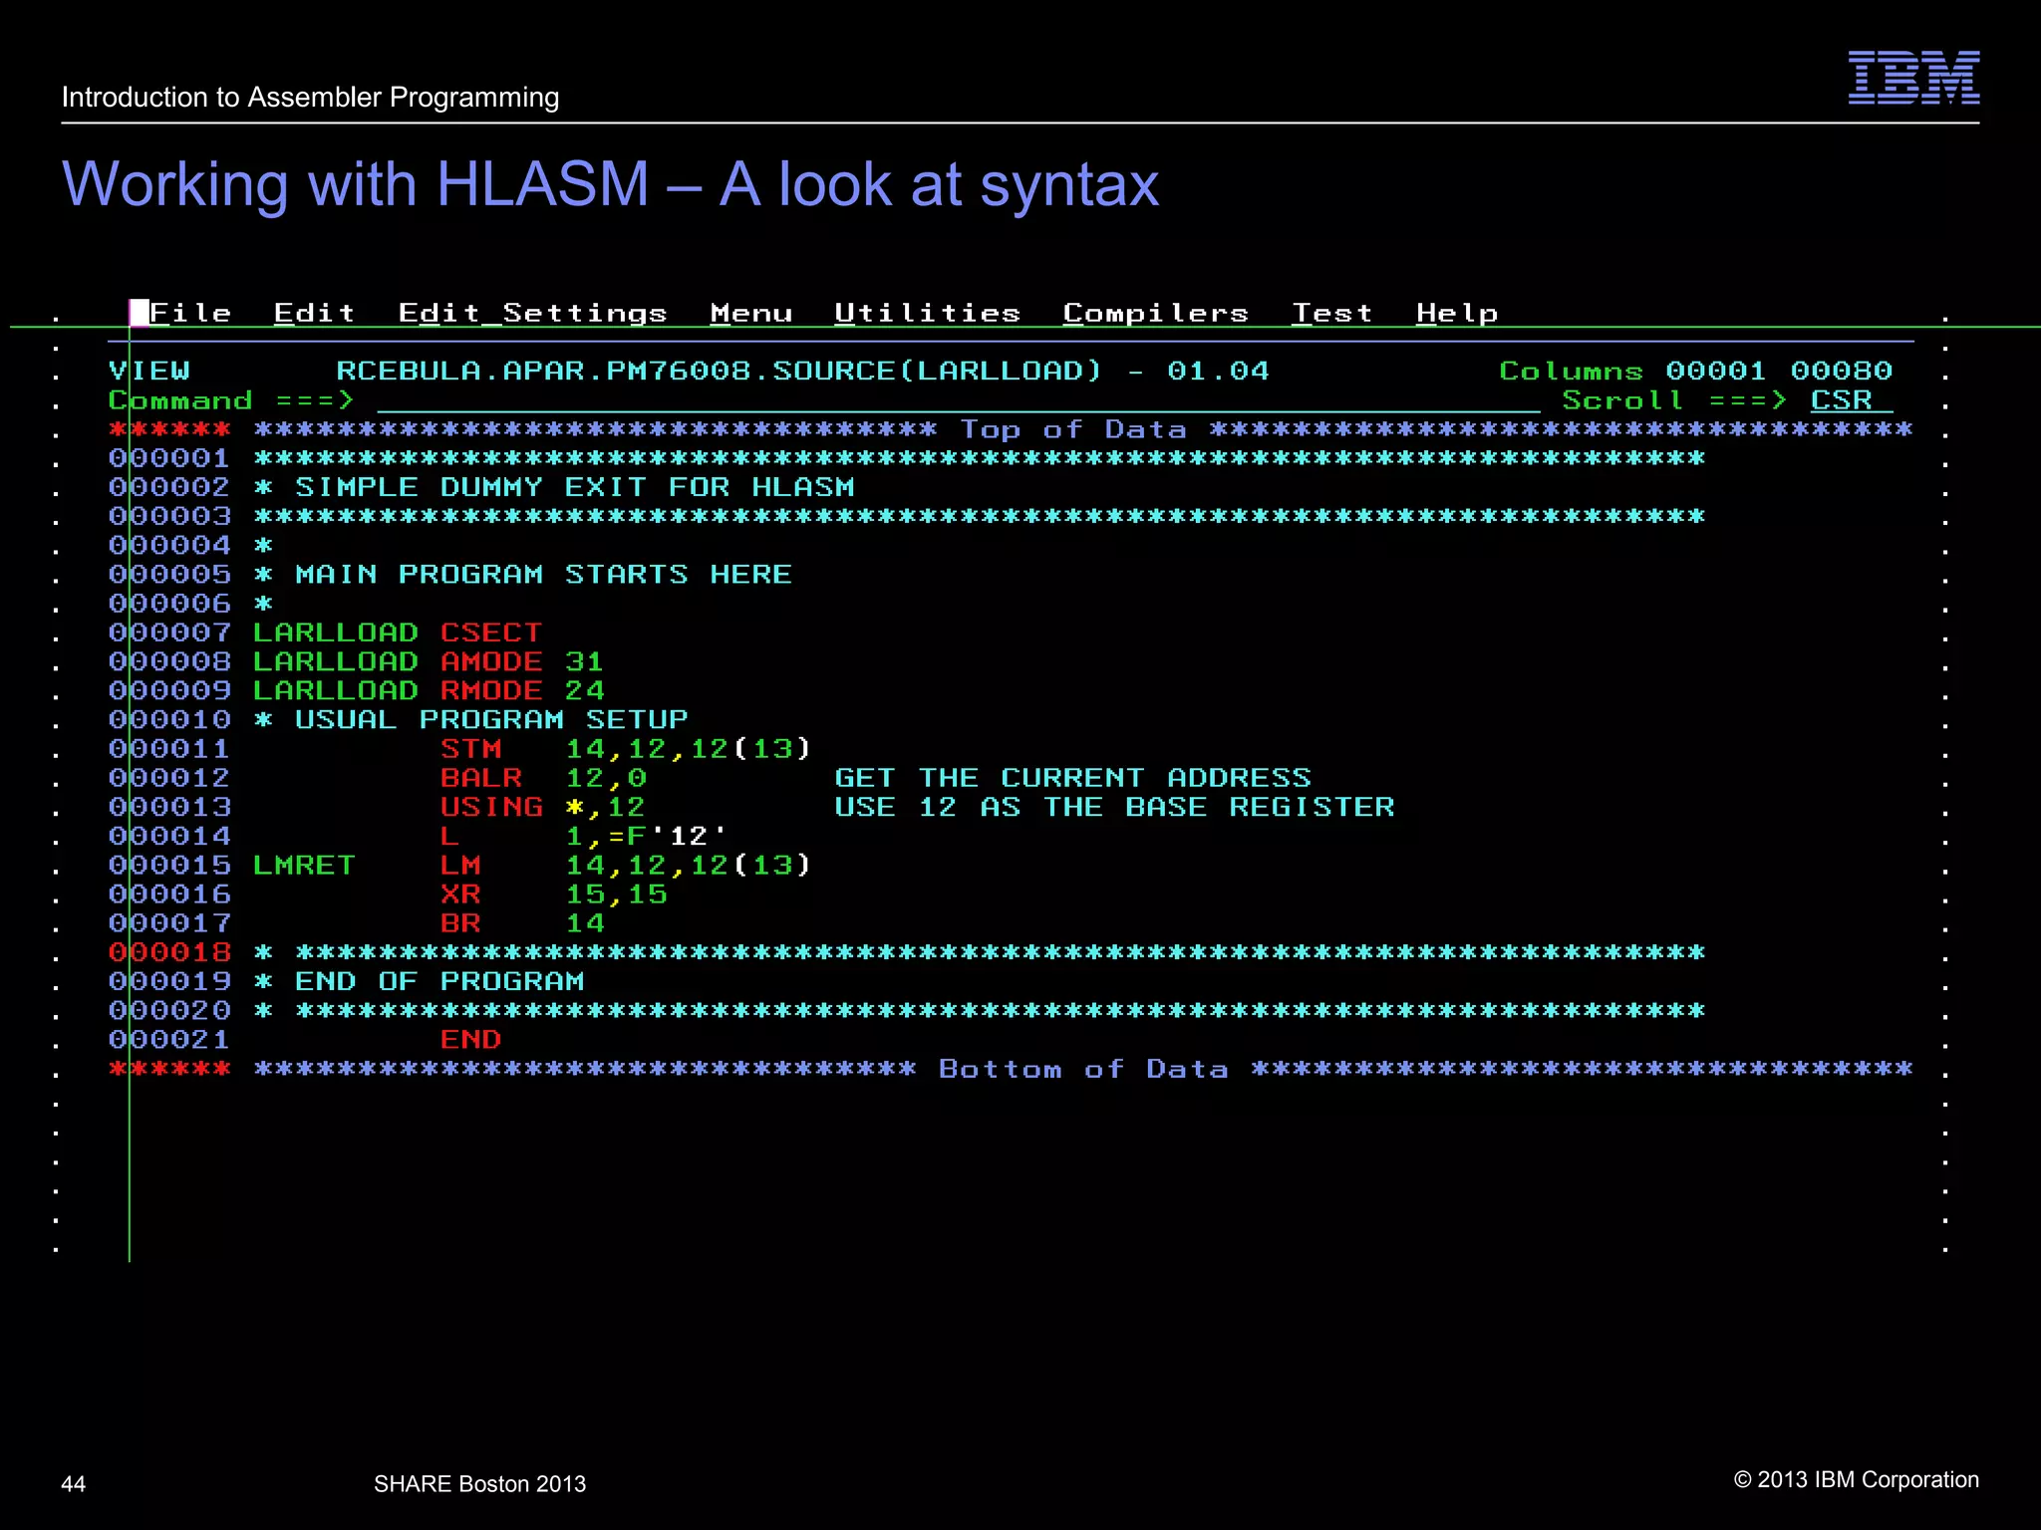Click the USING directive
Image resolution: width=2041 pixels, height=1530 pixels.
(491, 807)
